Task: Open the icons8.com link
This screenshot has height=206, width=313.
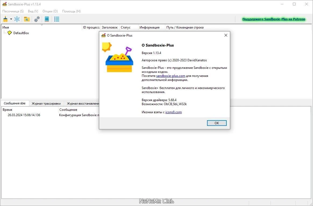Action: pyautogui.click(x=173, y=112)
